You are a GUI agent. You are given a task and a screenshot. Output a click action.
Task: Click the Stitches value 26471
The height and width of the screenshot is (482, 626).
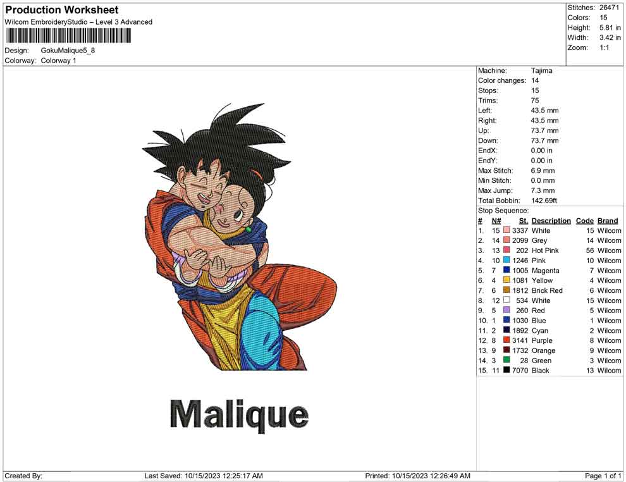(609, 8)
